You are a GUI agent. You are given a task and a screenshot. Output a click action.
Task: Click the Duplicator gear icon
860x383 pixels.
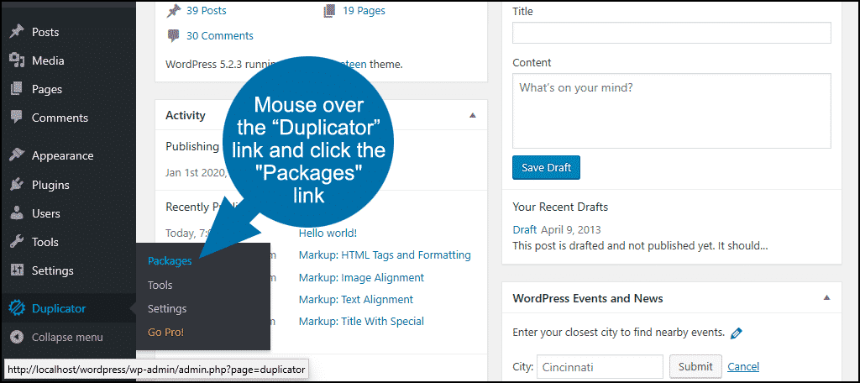pos(17,308)
